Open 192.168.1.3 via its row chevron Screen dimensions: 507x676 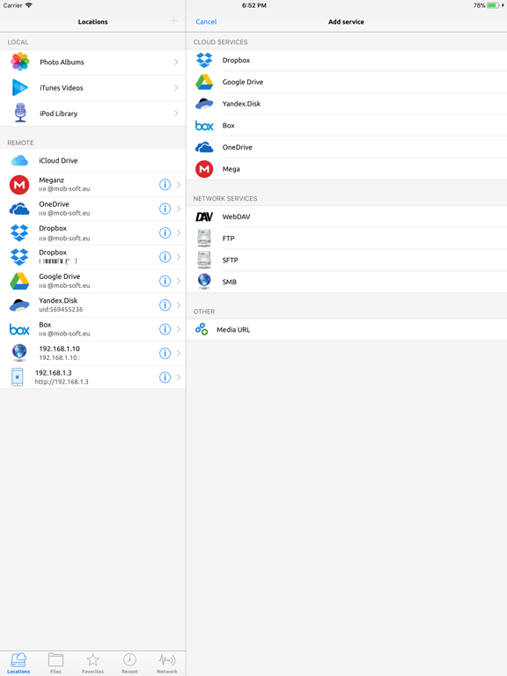[178, 378]
